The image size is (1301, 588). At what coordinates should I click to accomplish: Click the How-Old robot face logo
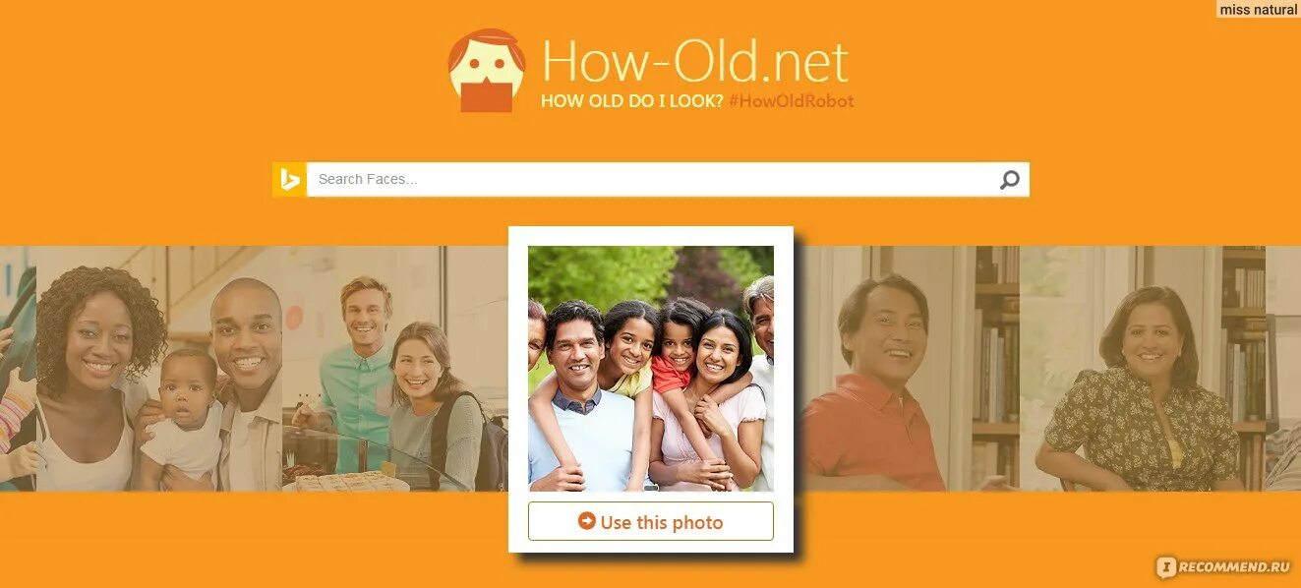[487, 70]
